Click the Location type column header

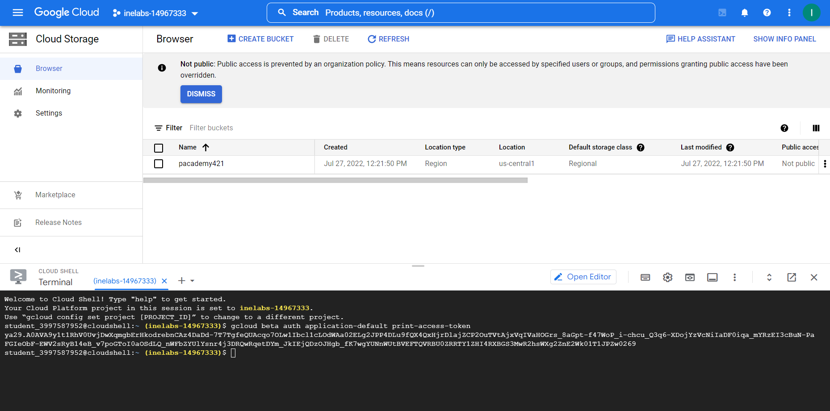tap(445, 147)
